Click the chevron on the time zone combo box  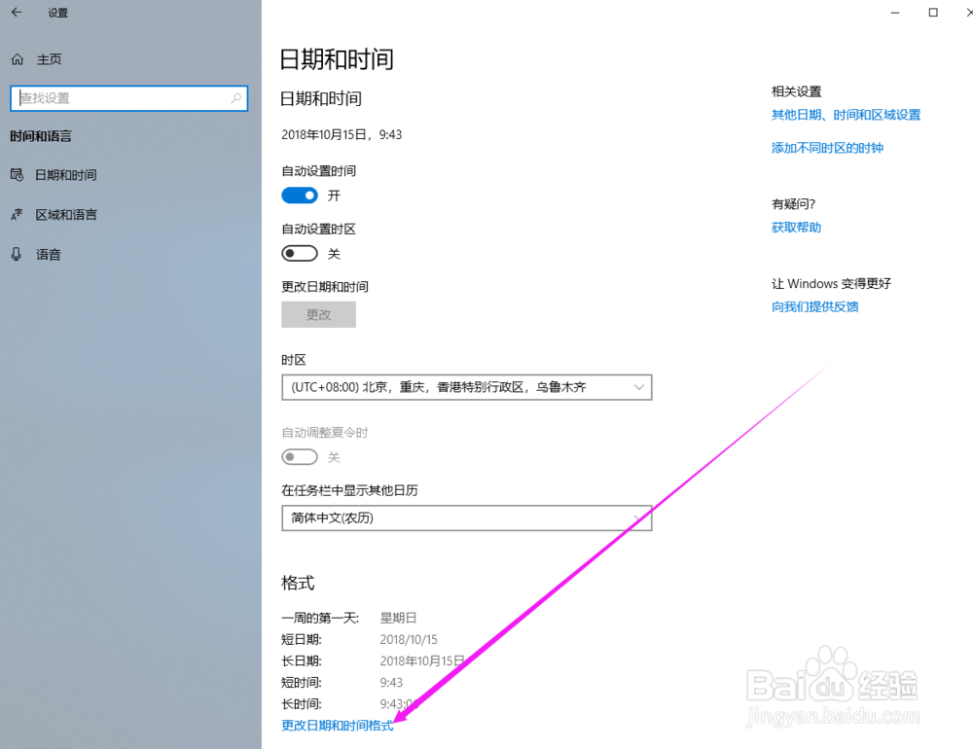click(x=639, y=387)
